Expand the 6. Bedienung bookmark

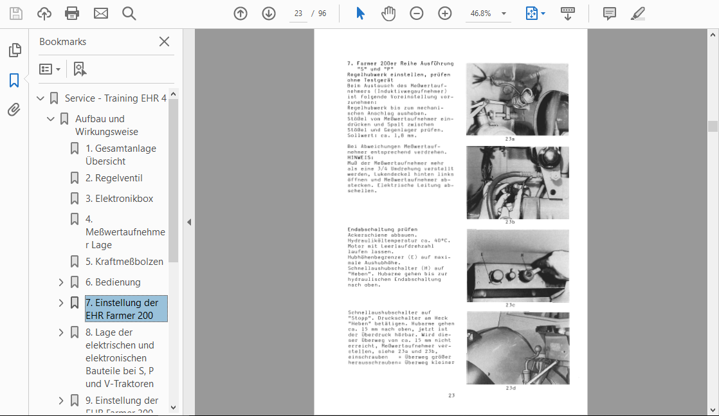(61, 282)
